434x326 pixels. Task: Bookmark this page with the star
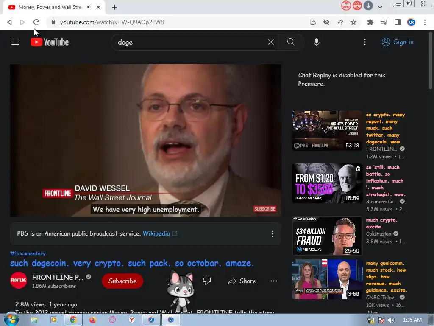pos(353,22)
